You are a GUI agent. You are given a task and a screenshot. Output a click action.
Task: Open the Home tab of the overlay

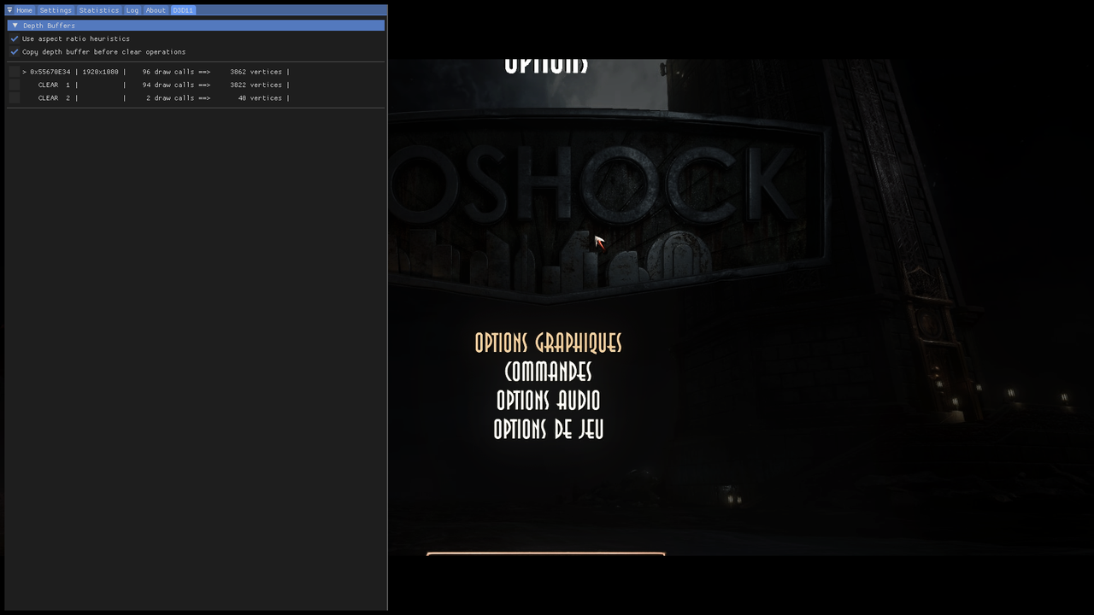tap(23, 9)
